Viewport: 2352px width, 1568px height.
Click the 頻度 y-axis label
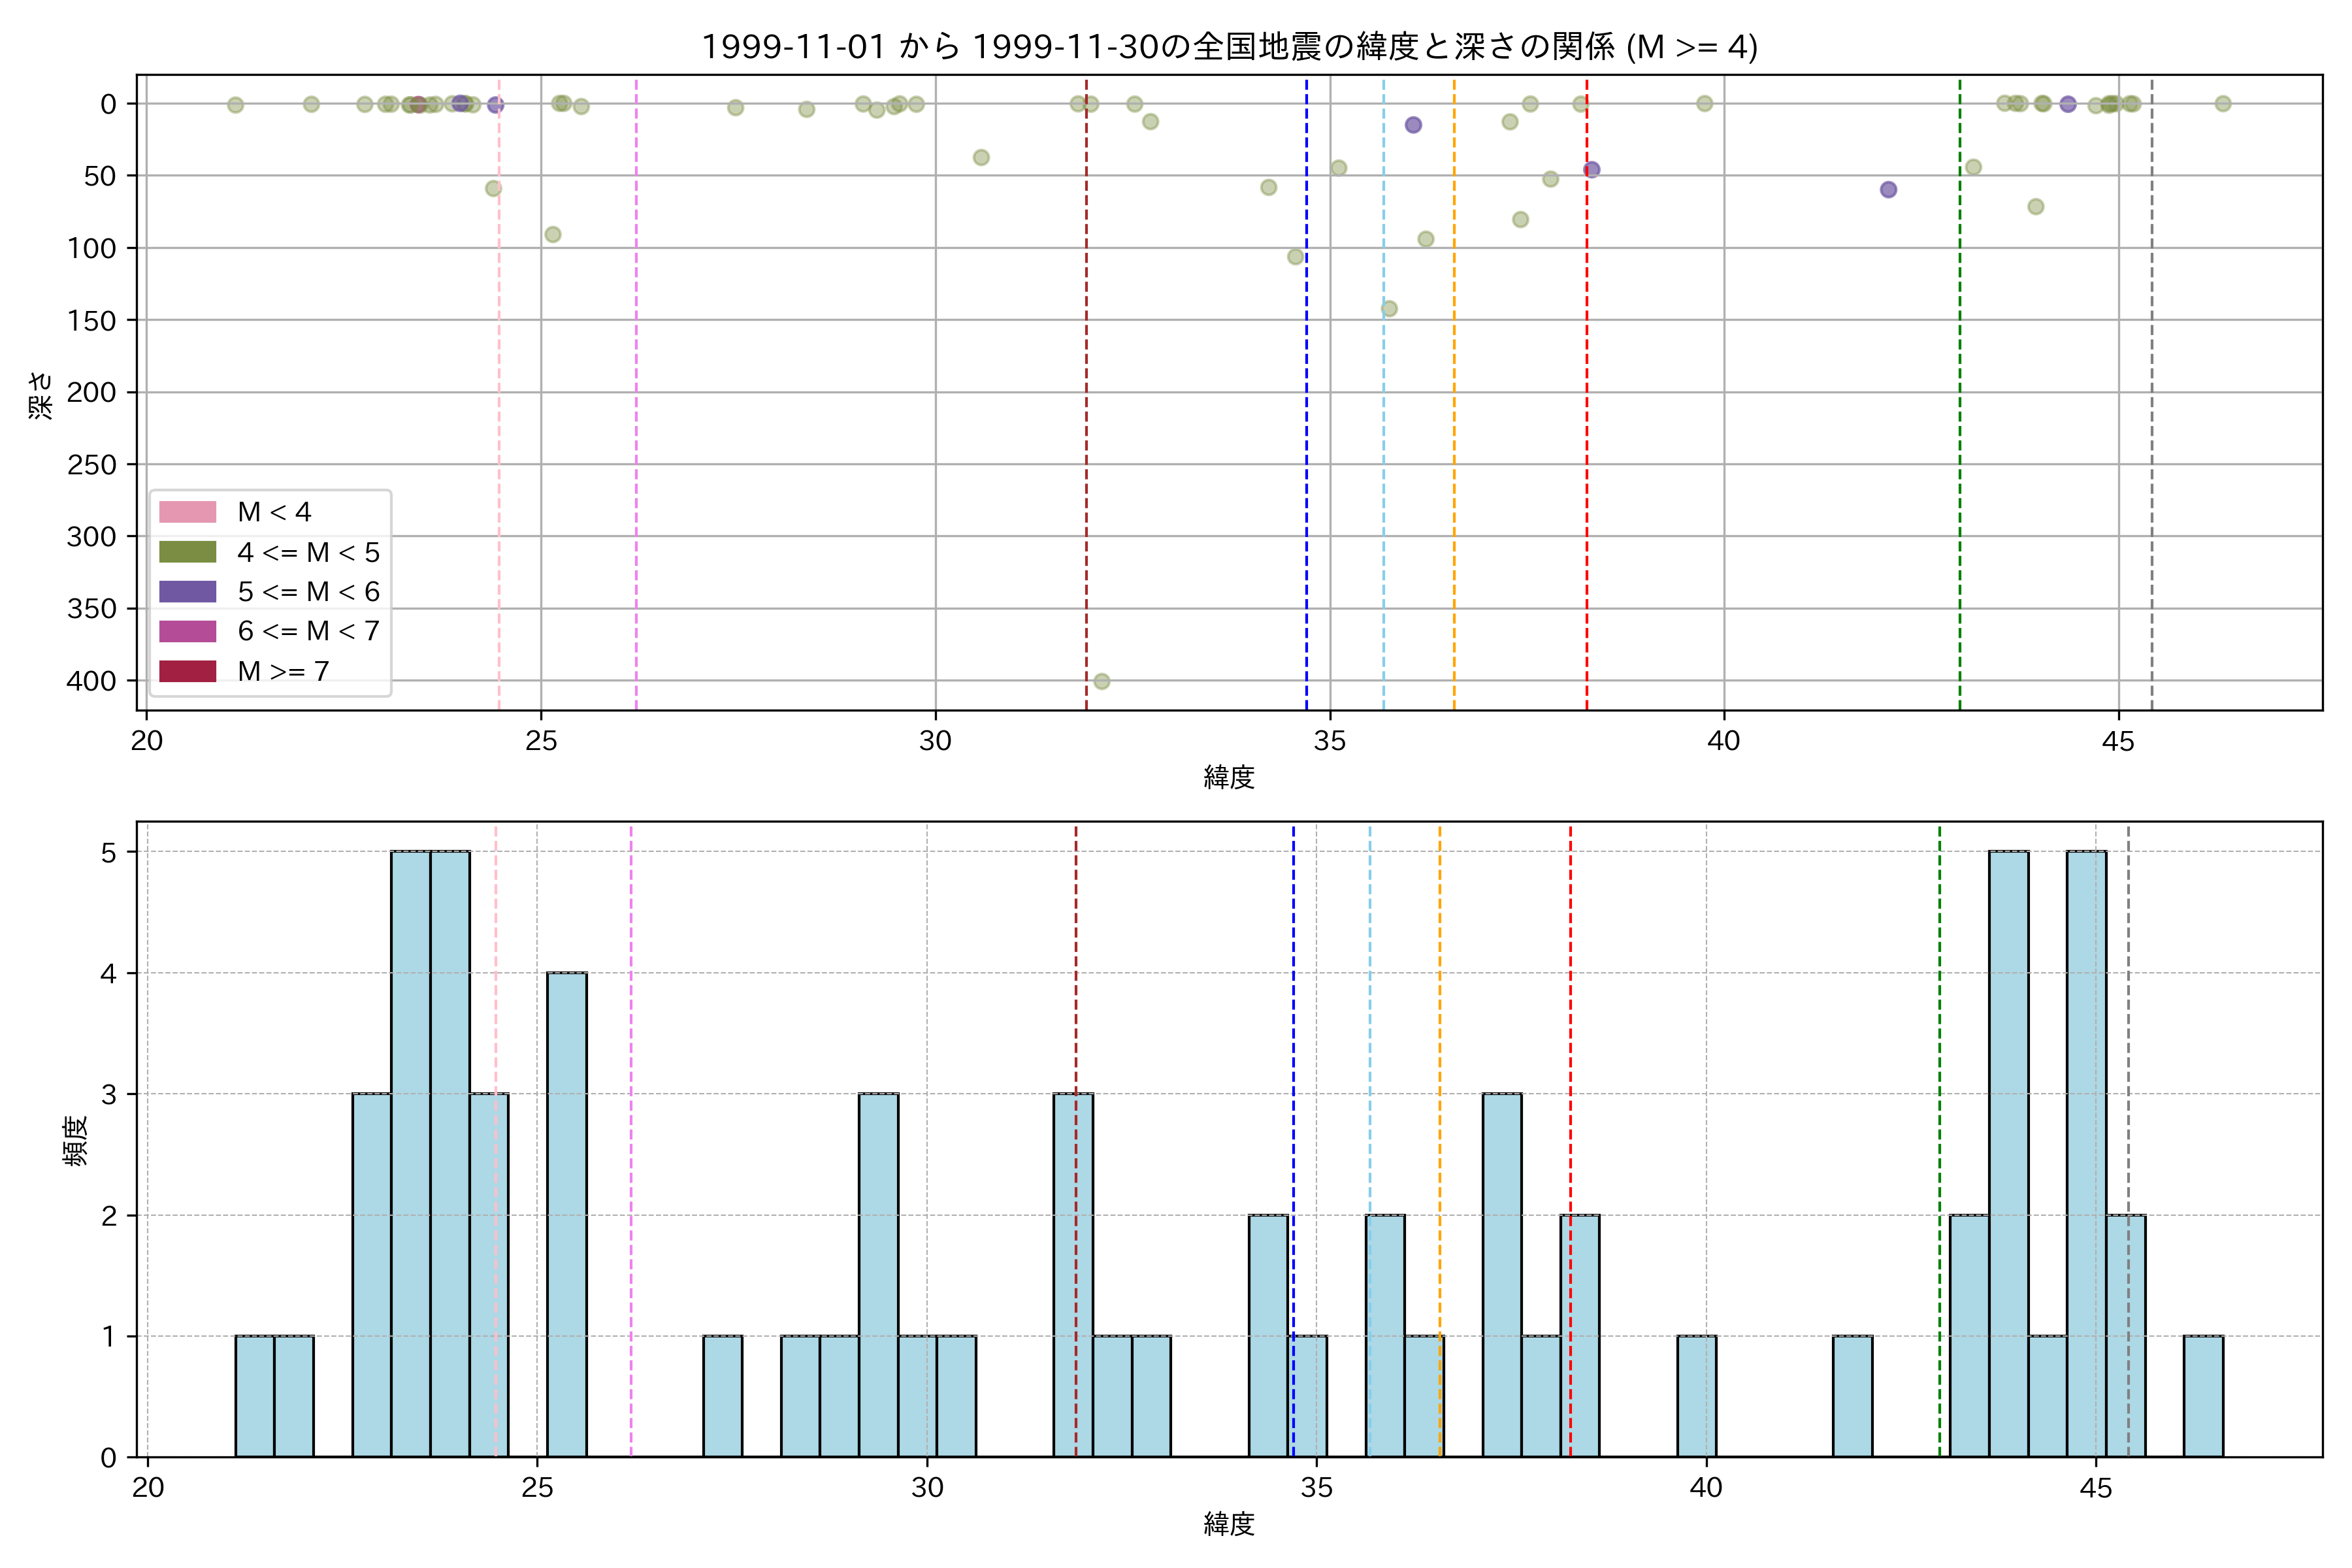click(76, 1141)
